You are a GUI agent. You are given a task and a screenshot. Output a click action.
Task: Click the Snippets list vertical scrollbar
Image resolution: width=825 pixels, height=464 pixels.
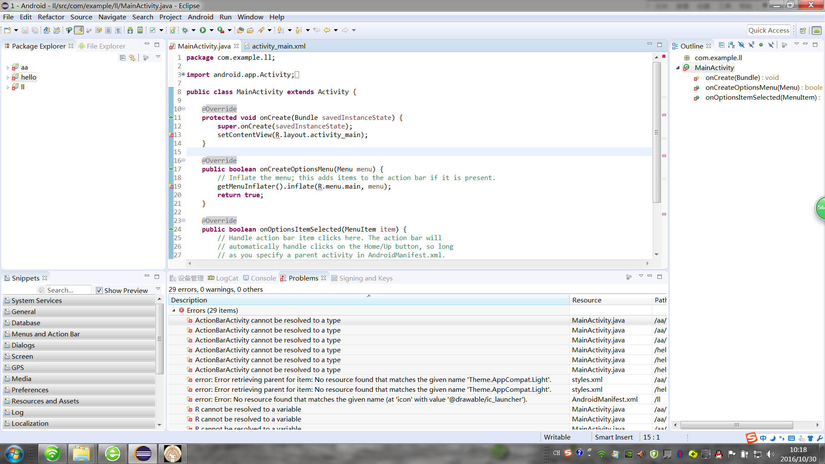pos(159,339)
